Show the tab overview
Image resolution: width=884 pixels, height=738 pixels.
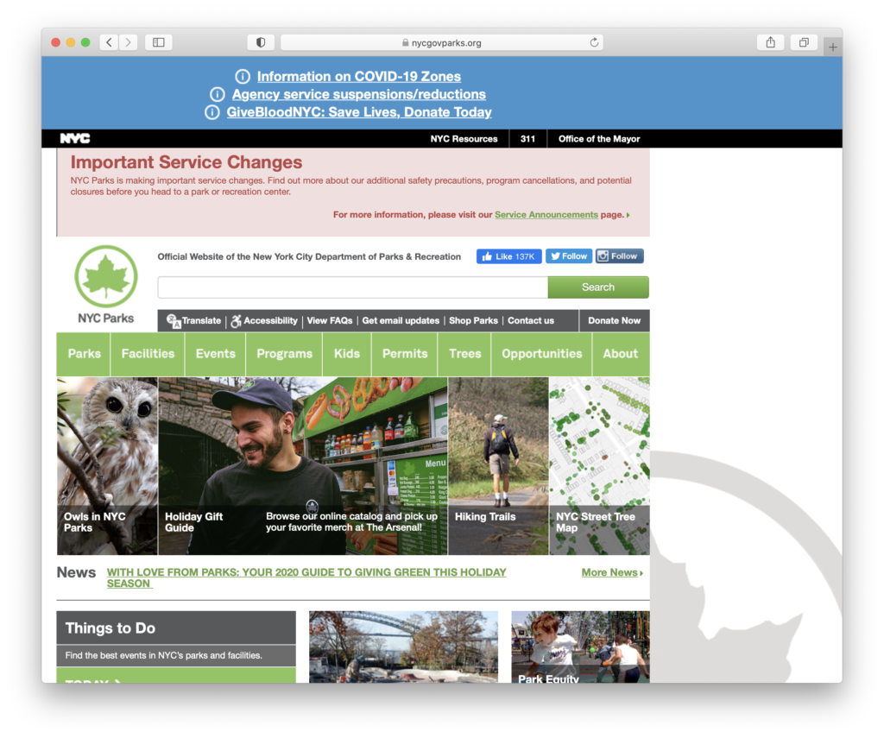click(x=804, y=42)
